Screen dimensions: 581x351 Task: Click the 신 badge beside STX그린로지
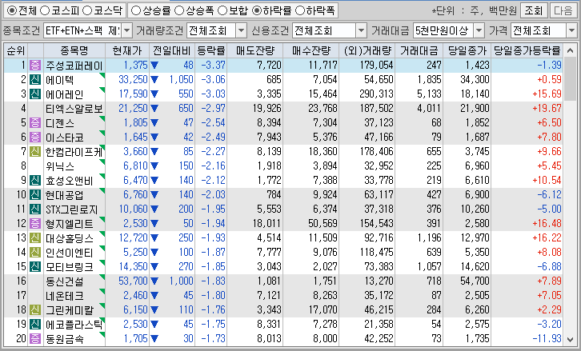[x=35, y=209]
